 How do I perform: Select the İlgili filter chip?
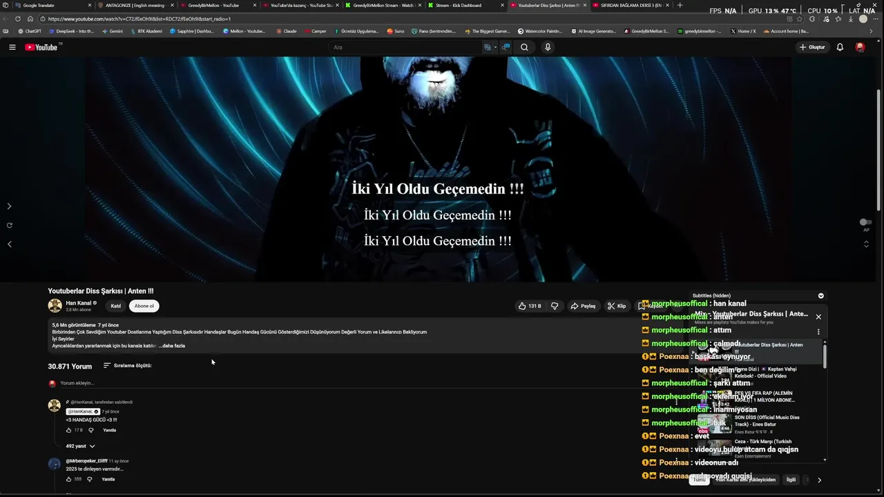791,480
